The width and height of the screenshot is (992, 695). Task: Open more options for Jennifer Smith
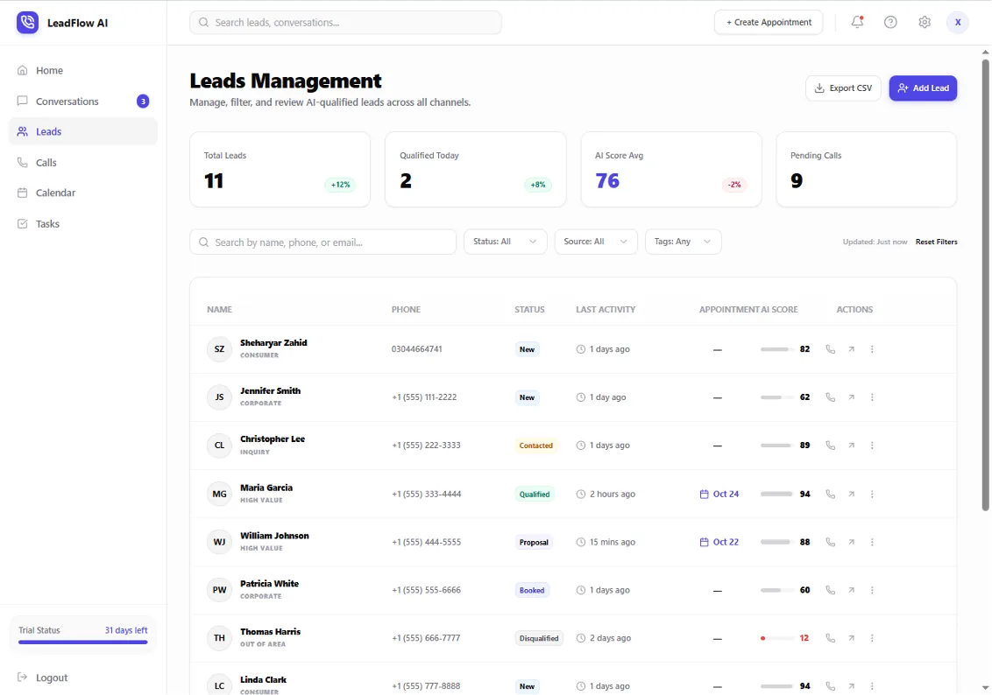click(873, 397)
